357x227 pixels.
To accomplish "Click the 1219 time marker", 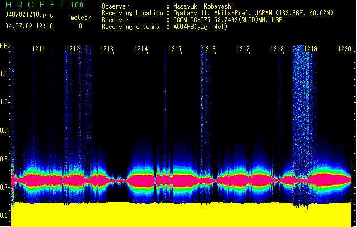I will click(x=311, y=49).
